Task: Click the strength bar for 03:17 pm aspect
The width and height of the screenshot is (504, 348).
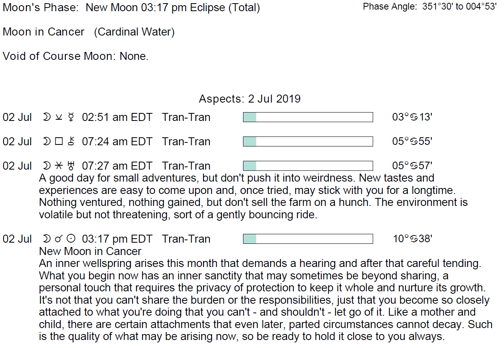Action: 308,239
